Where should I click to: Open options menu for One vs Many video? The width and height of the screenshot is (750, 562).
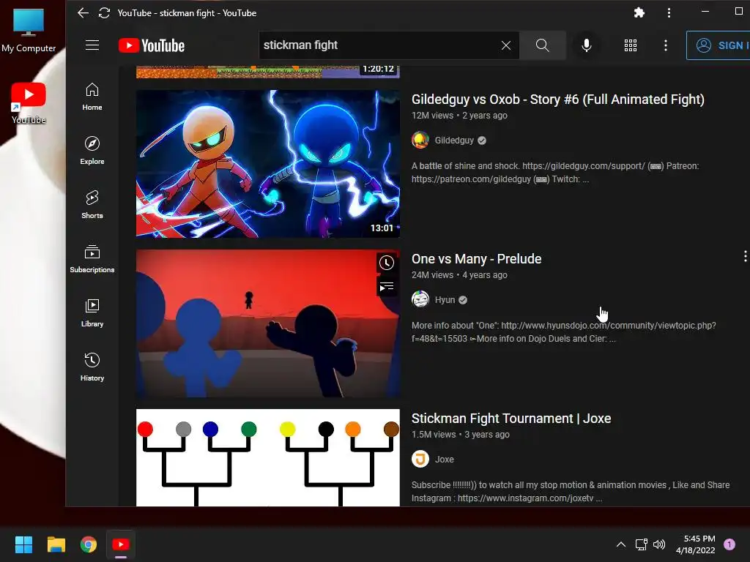coord(745,257)
